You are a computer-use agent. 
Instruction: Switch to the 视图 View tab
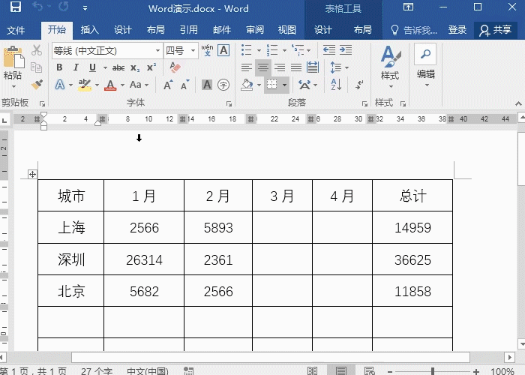click(286, 30)
